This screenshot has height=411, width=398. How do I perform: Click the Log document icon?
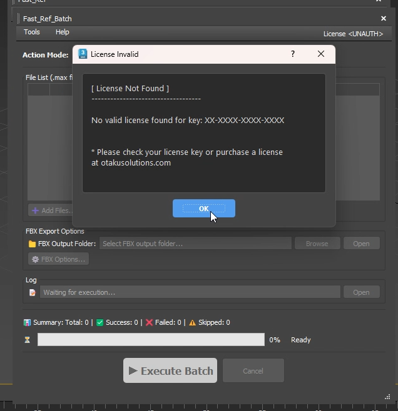tap(32, 292)
